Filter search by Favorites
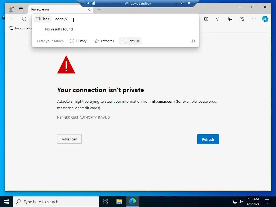This screenshot has height=207, width=276. 104,41
